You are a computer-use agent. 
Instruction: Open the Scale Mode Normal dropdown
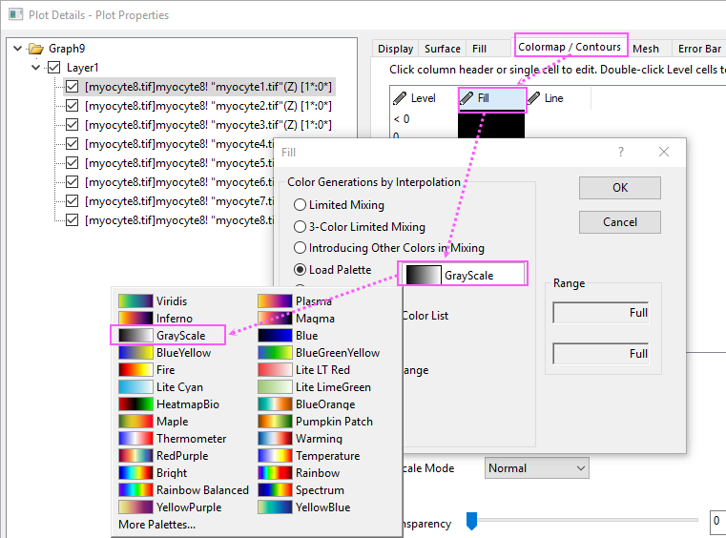click(x=536, y=468)
